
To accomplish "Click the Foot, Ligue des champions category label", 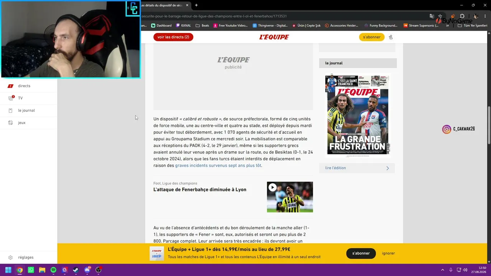I will [x=175, y=183].
